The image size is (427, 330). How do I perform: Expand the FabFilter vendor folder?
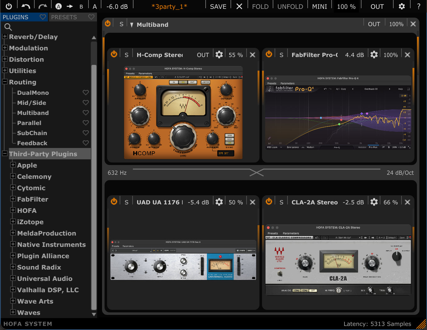[13, 199]
